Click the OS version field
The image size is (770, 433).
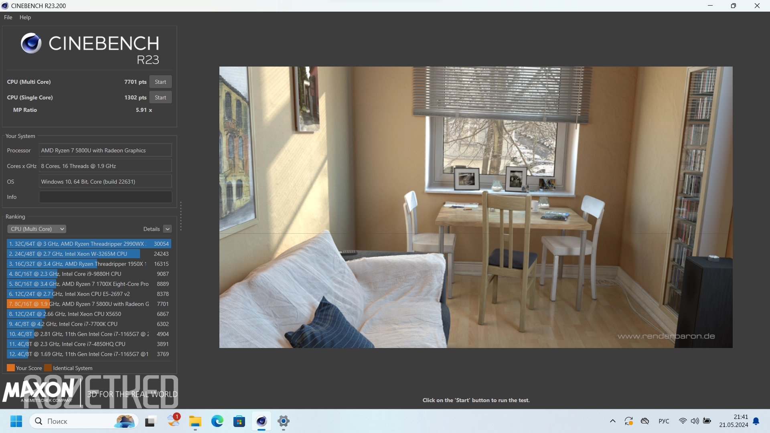click(105, 182)
